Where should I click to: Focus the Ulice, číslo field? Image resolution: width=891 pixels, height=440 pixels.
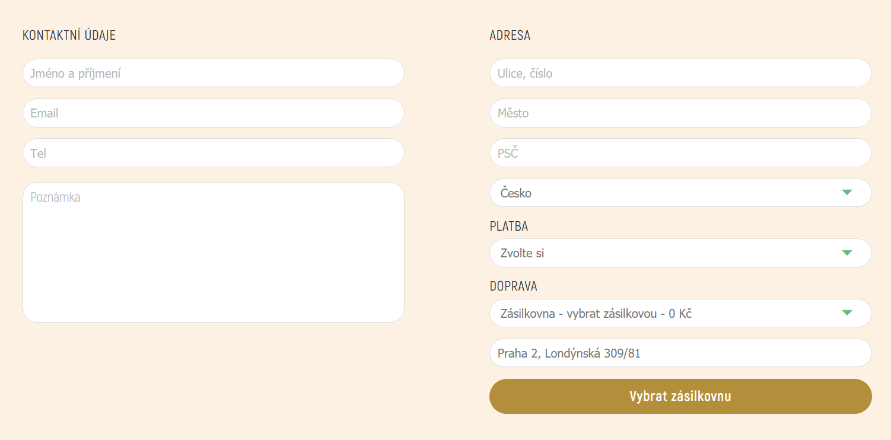tap(680, 73)
